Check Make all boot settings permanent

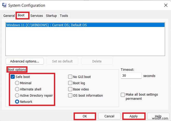point(123,95)
